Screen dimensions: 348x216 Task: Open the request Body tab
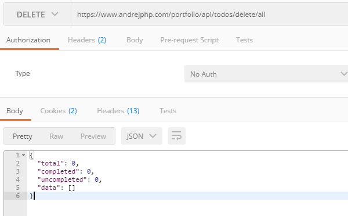point(135,40)
